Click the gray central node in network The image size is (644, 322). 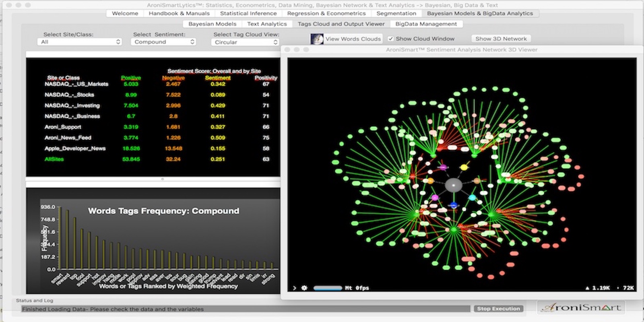(454, 185)
